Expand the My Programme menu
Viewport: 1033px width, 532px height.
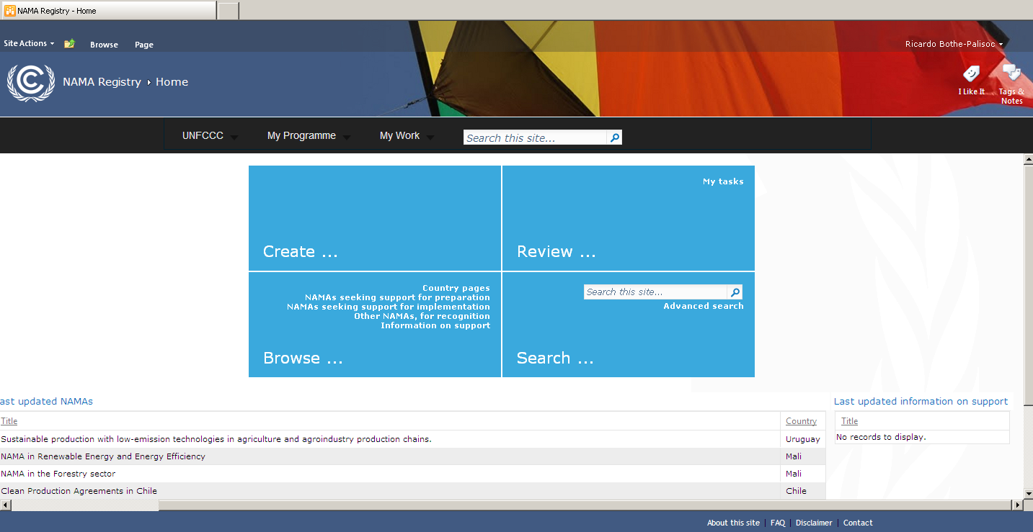[309, 136]
